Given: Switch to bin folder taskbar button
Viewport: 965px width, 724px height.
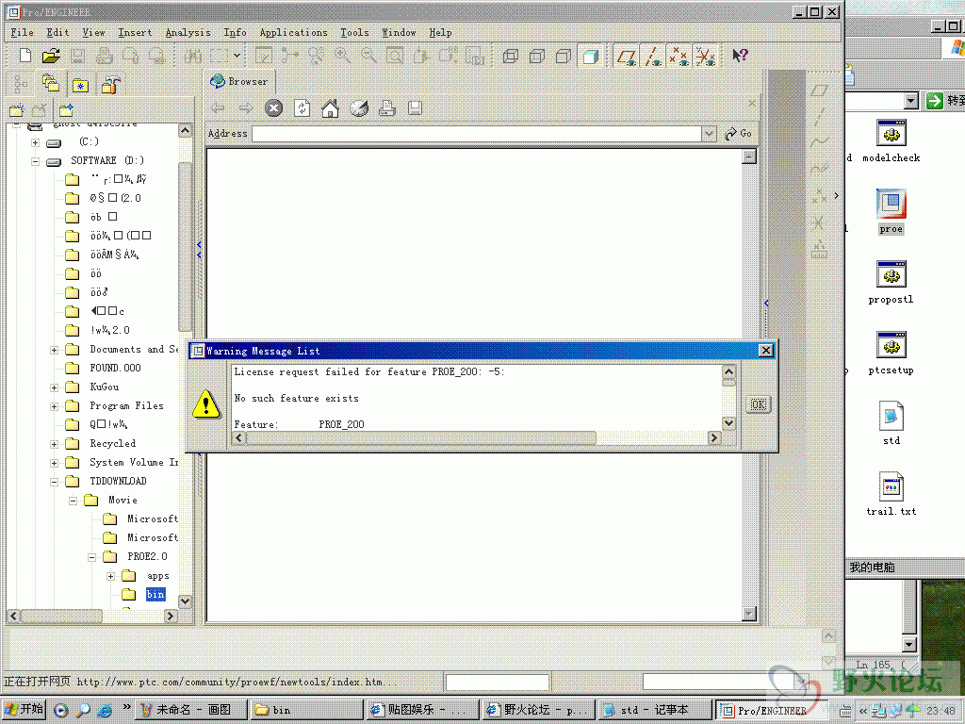Looking at the screenshot, I should click(306, 710).
